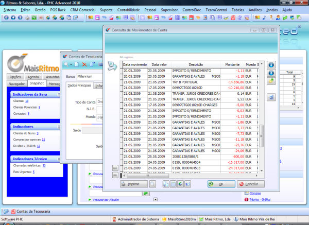Click the magnifier button next to Imprimir
309x225 pixels.
coord(152,184)
